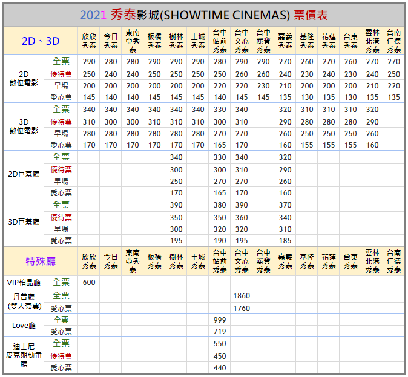This screenshot has height=377, width=408.
Task: Click 3D 數位電影 全票 price 330 for 台中站前秀泰
Action: coord(220,110)
